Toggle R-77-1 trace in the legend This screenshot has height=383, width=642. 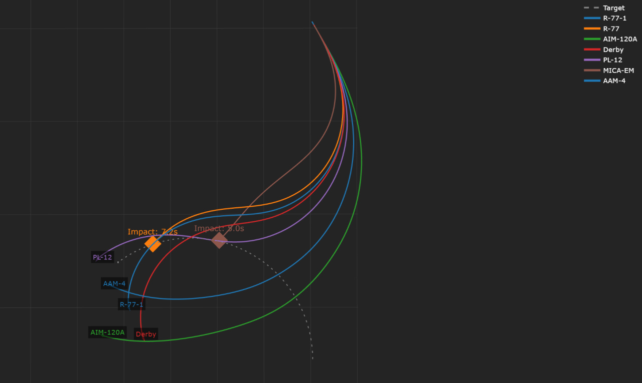[x=614, y=18]
